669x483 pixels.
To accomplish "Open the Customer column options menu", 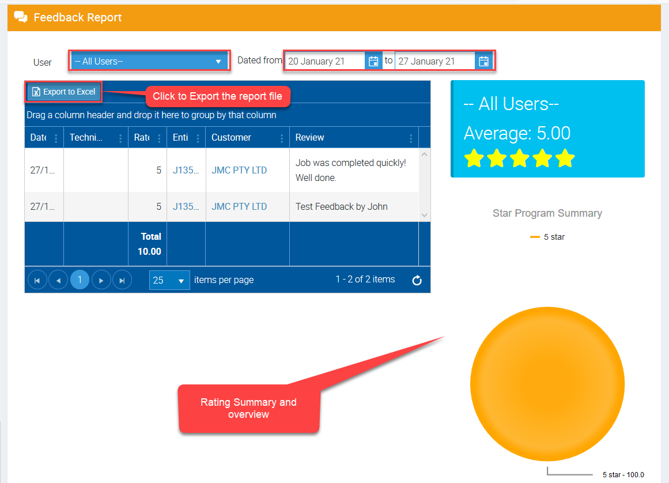I will click(282, 138).
